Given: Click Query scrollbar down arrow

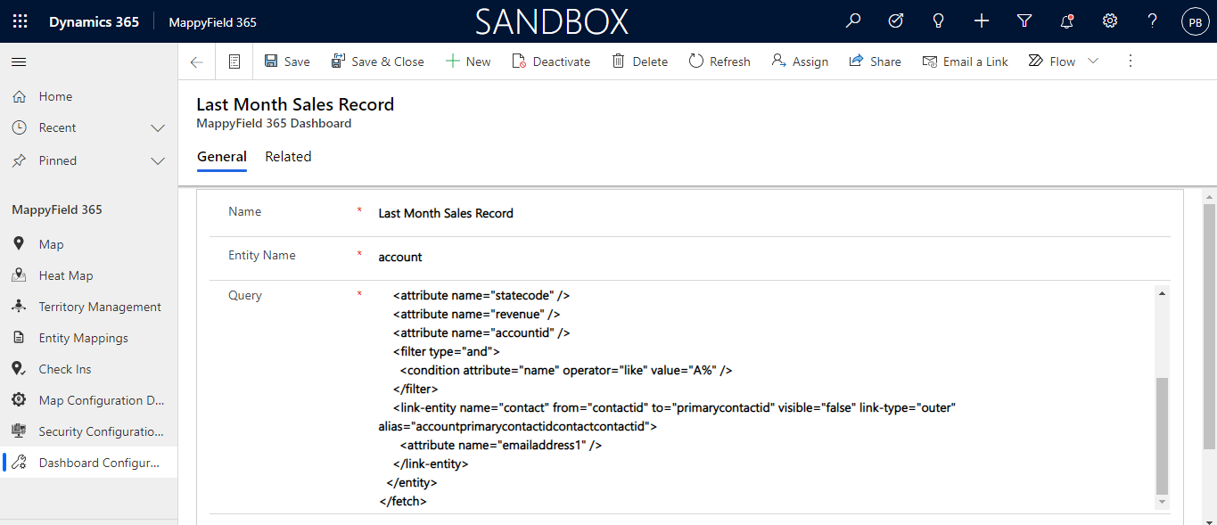Looking at the screenshot, I should [x=1162, y=504].
